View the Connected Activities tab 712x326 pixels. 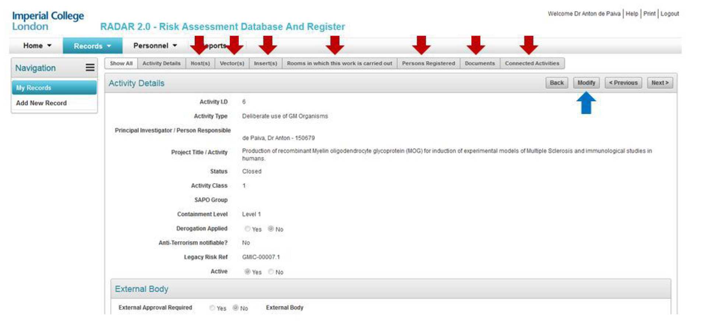click(532, 63)
